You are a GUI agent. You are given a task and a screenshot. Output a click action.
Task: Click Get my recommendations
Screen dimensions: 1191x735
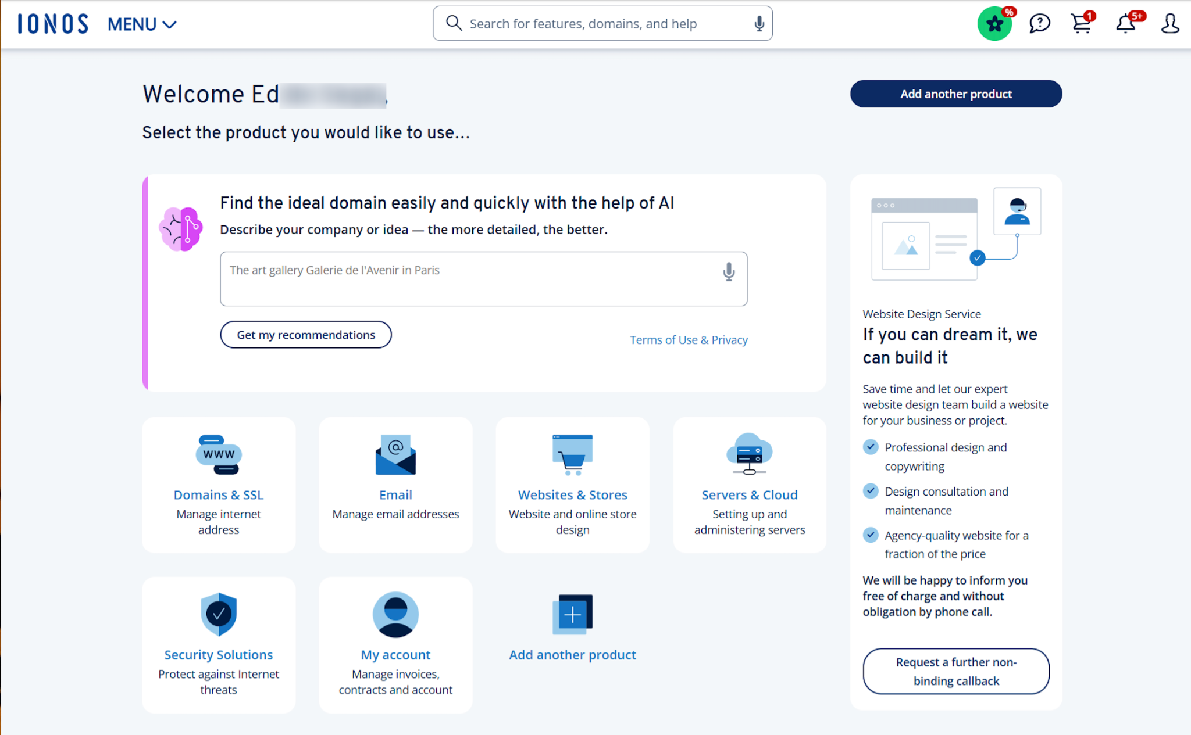306,335
